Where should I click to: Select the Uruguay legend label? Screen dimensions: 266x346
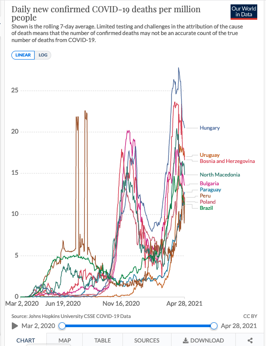click(210, 155)
